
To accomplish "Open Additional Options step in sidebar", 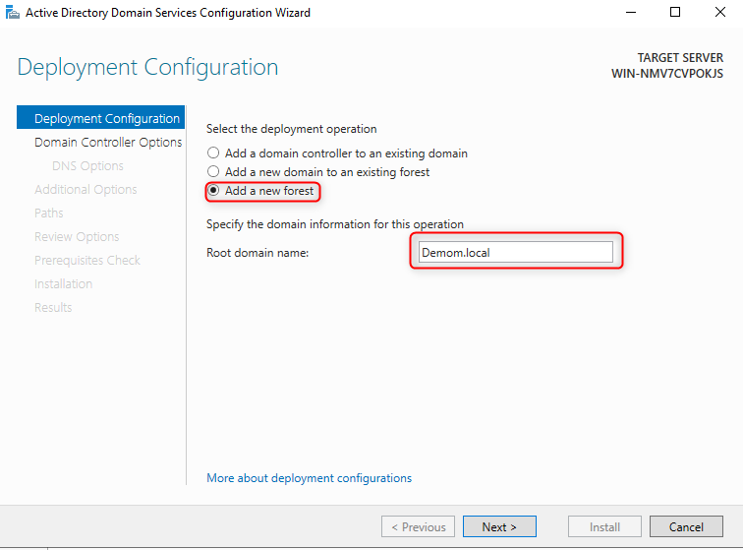I will click(x=86, y=189).
